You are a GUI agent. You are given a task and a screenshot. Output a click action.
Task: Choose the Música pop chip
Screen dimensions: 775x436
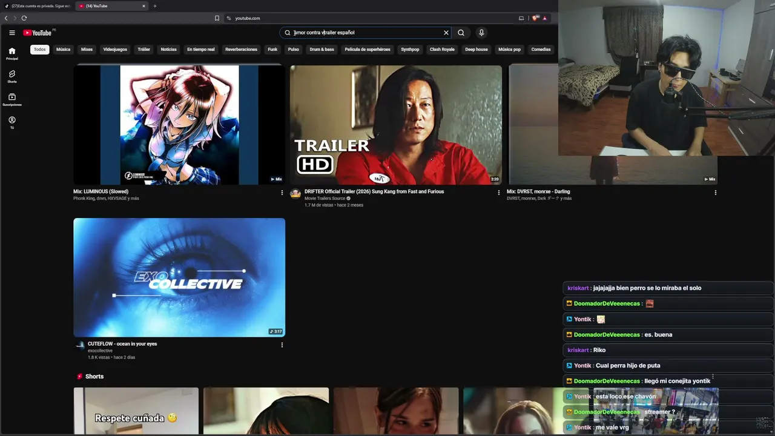click(510, 50)
